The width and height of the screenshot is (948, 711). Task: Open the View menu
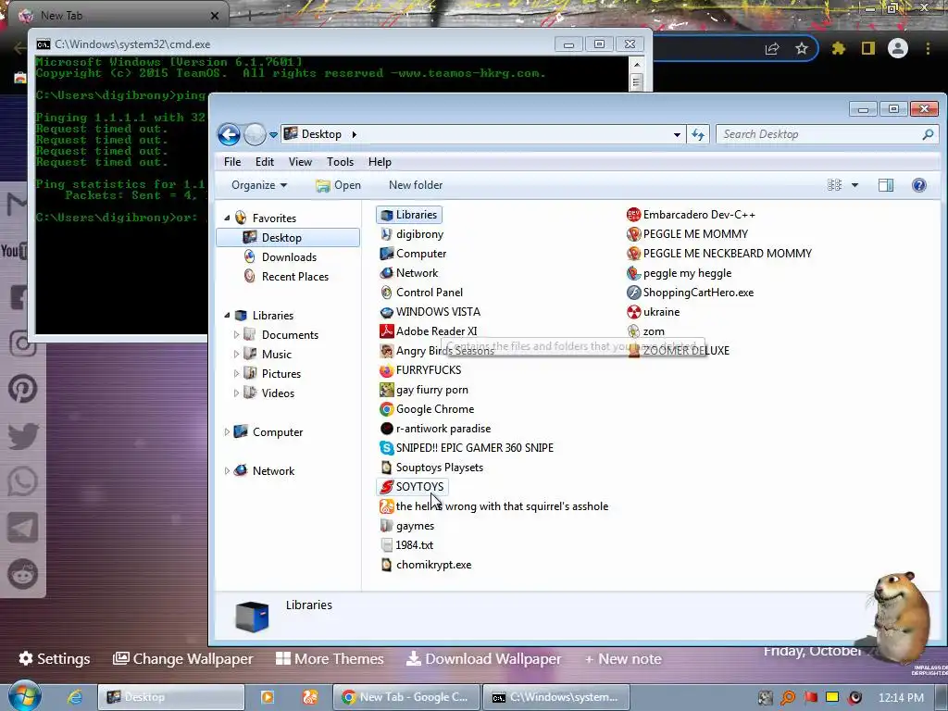pyautogui.click(x=300, y=161)
